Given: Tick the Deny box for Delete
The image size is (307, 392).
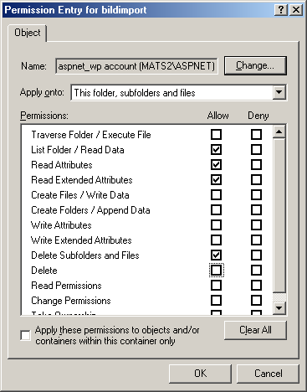Looking at the screenshot, I should tap(256, 270).
